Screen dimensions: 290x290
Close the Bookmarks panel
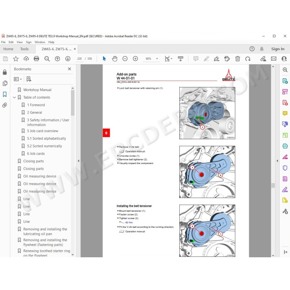coord(70,69)
